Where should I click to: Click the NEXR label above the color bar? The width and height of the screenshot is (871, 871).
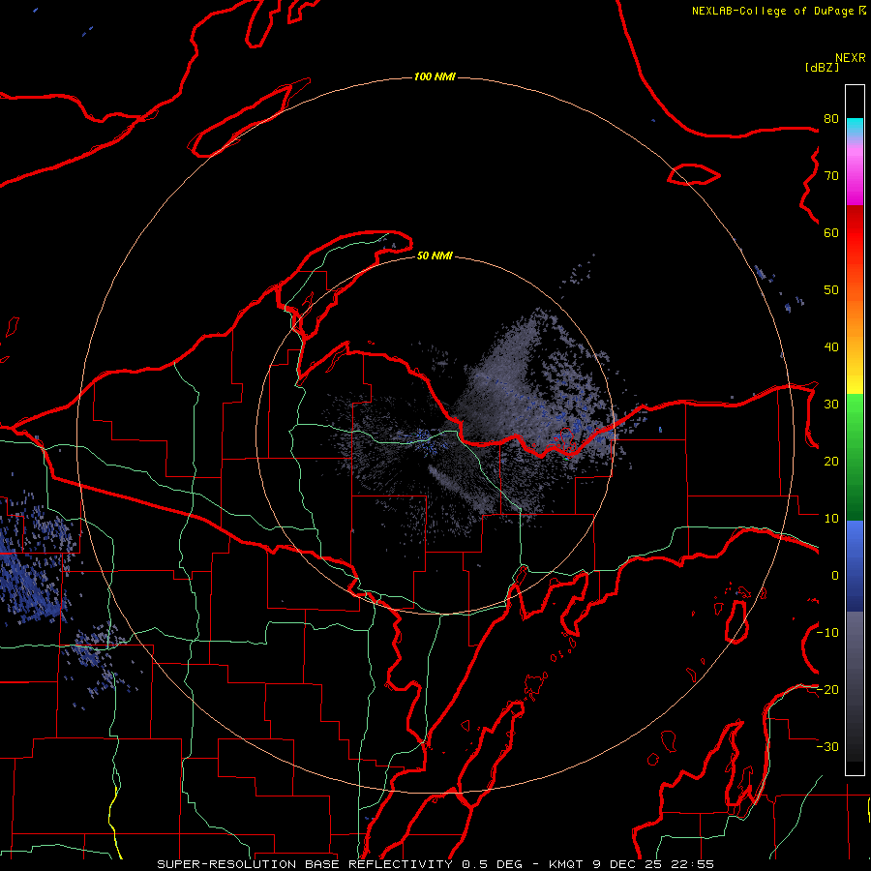(x=851, y=58)
